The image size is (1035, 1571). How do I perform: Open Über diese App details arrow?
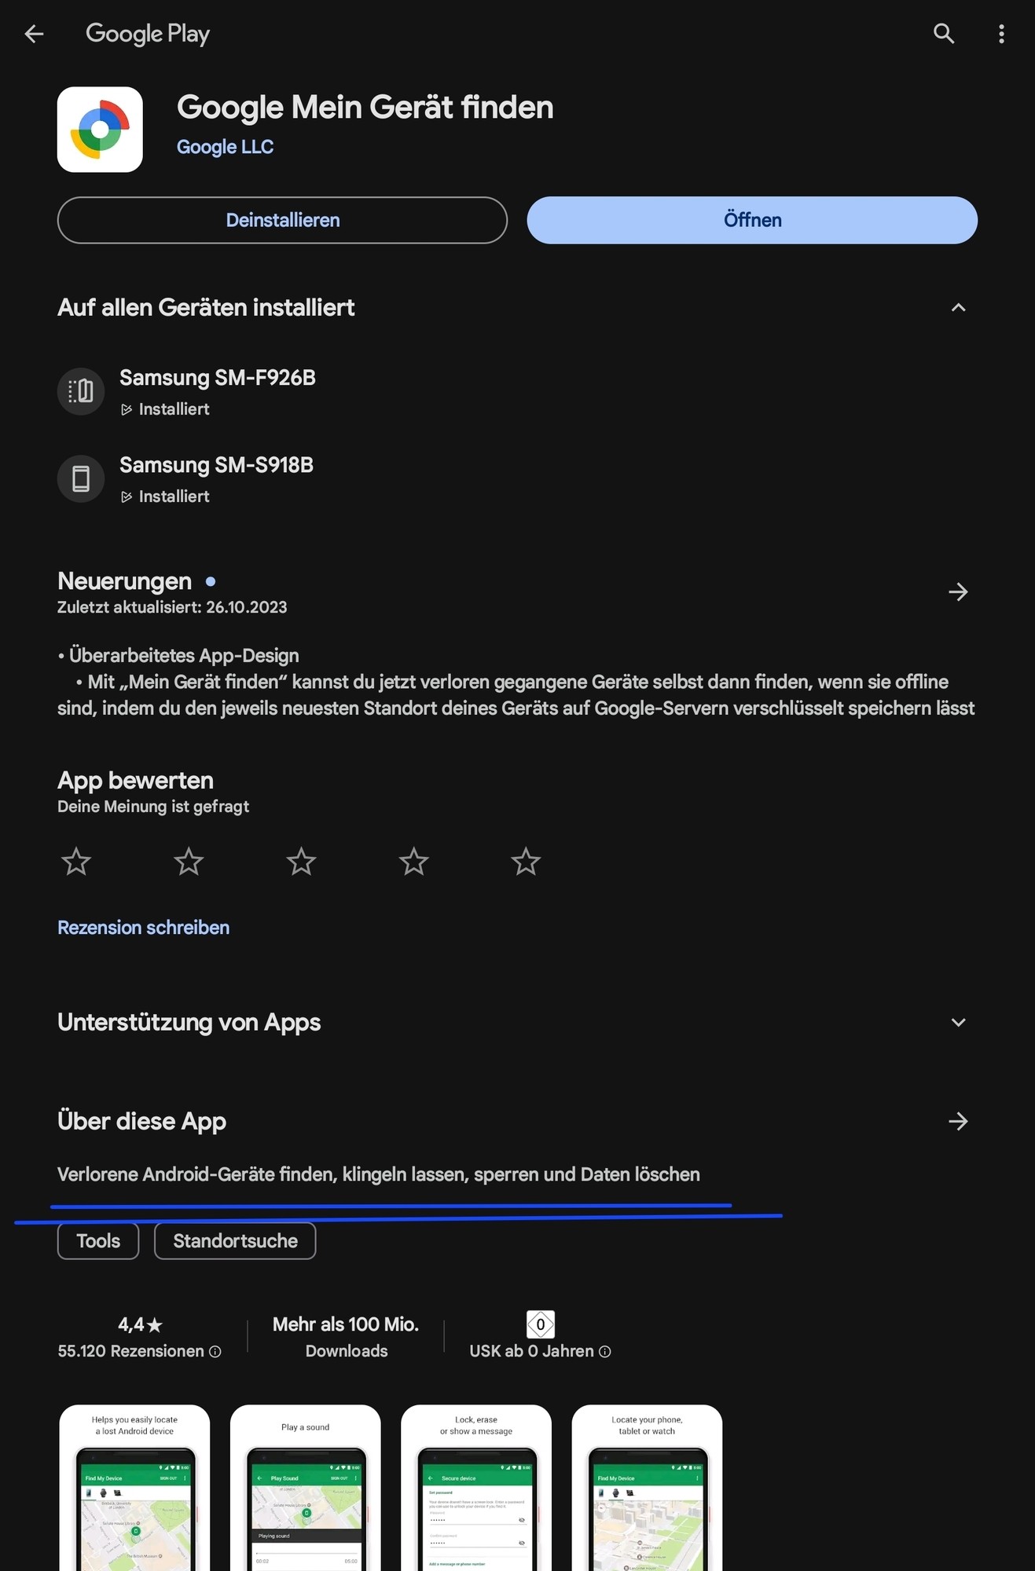click(x=958, y=1122)
